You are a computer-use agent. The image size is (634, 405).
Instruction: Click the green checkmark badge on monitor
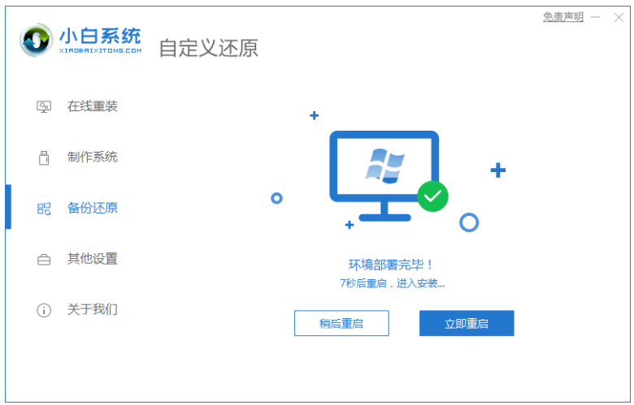pos(432,196)
